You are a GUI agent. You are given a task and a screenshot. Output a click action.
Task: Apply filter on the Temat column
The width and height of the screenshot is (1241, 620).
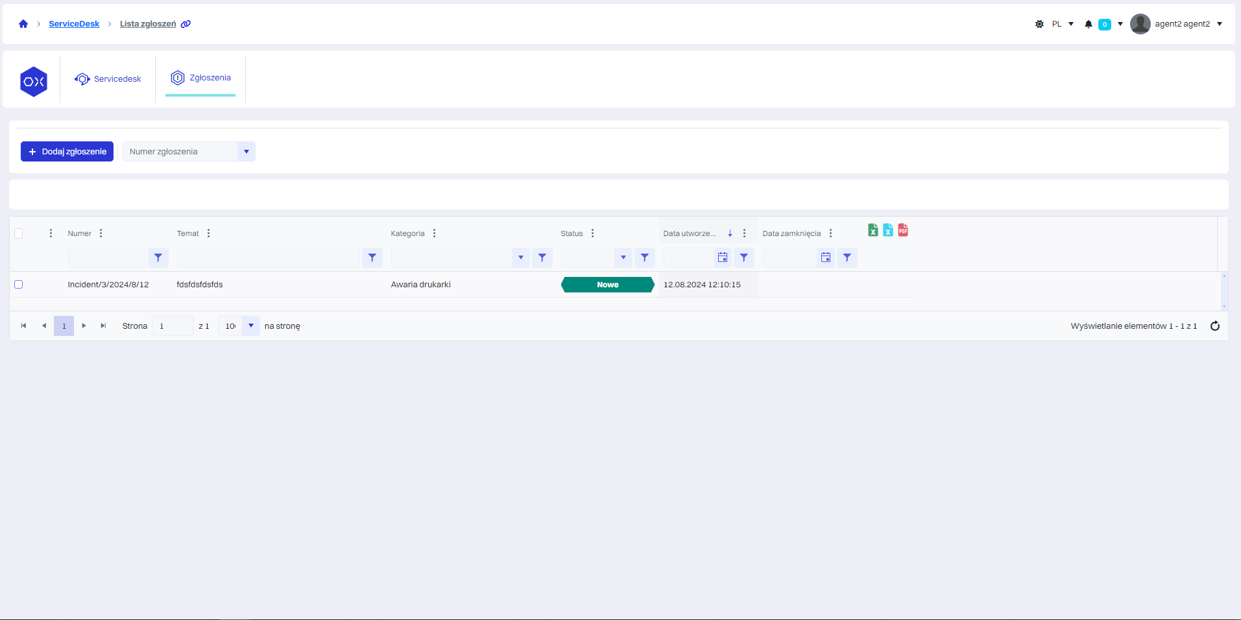(372, 257)
